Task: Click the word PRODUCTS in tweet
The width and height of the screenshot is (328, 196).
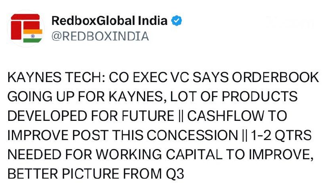Action: click(x=260, y=97)
